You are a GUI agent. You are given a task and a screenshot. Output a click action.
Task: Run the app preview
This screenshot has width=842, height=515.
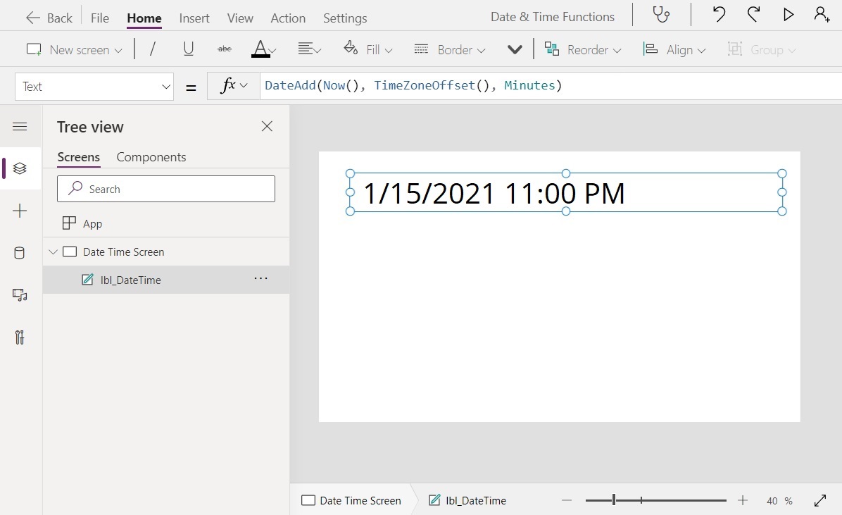click(788, 14)
